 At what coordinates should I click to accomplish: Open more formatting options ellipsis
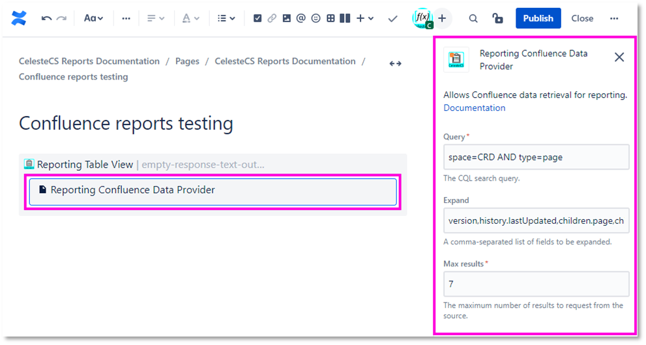(126, 18)
